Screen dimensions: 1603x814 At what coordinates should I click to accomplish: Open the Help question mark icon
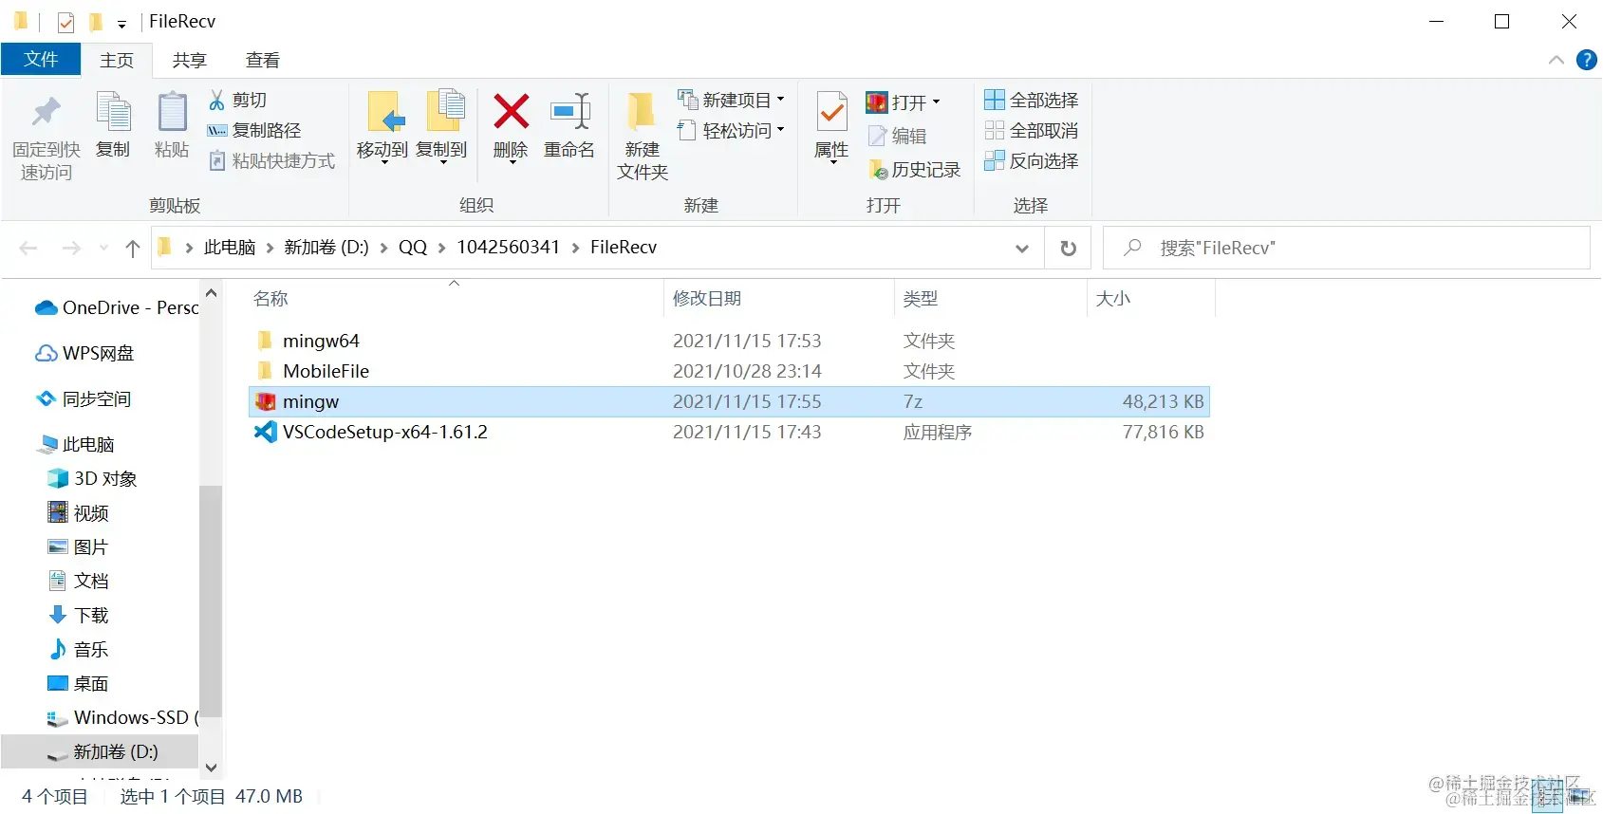pos(1587,60)
